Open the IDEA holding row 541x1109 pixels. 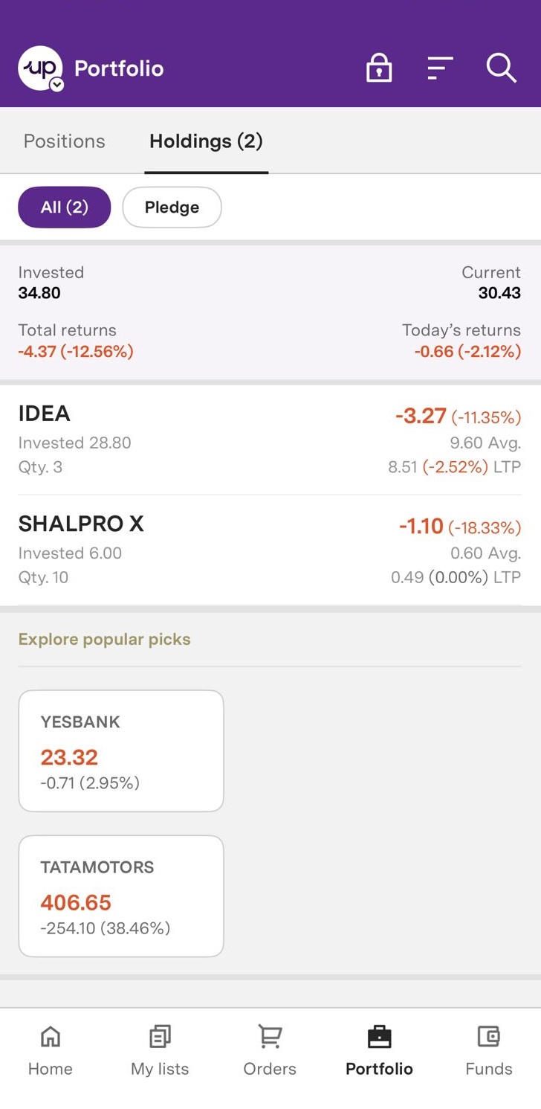coord(270,440)
